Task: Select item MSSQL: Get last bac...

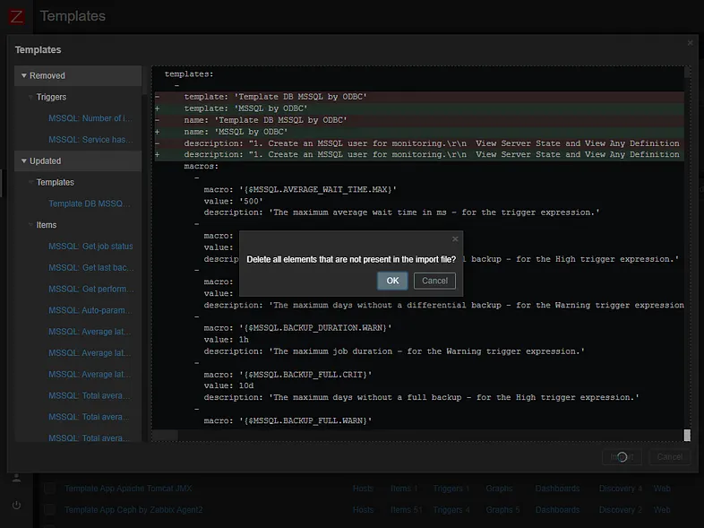Action: tap(91, 268)
